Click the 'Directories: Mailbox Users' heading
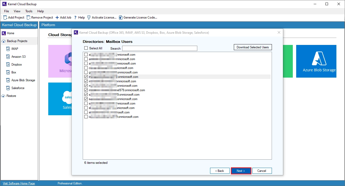Viewport: 345px width, 186px height. [x=108, y=42]
